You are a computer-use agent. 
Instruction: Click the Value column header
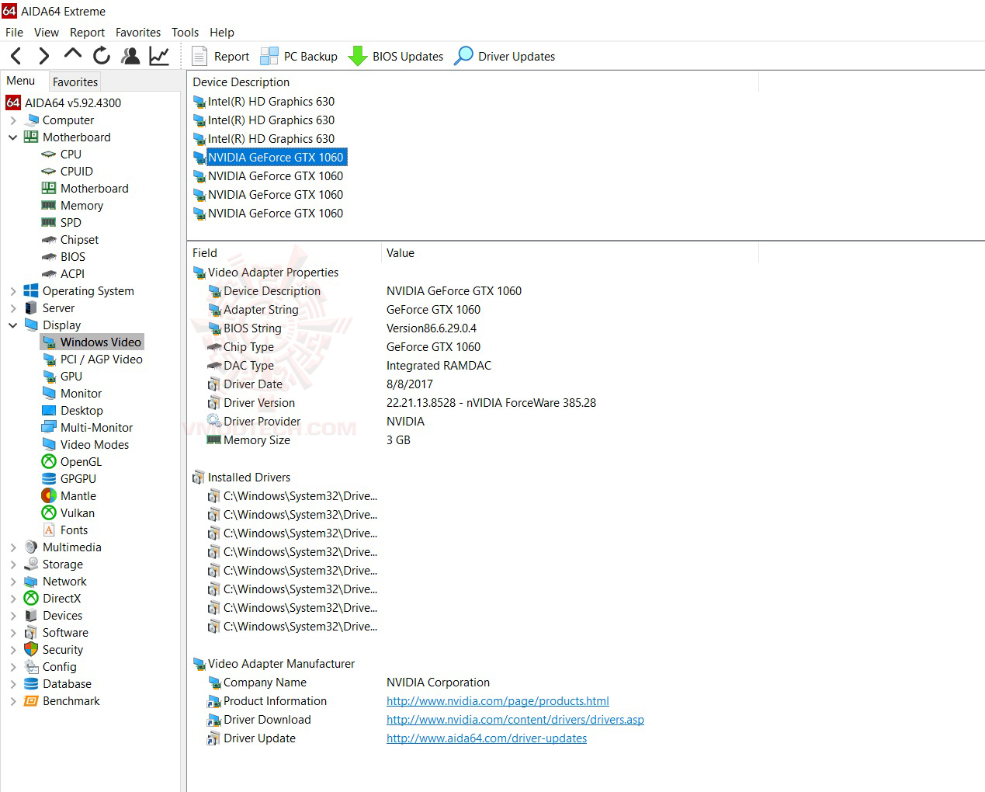point(570,253)
